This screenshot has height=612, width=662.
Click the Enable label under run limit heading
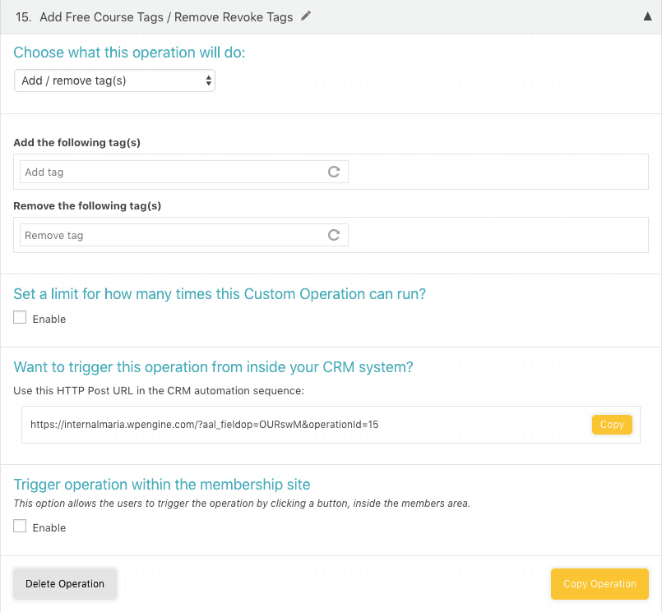[x=49, y=319]
